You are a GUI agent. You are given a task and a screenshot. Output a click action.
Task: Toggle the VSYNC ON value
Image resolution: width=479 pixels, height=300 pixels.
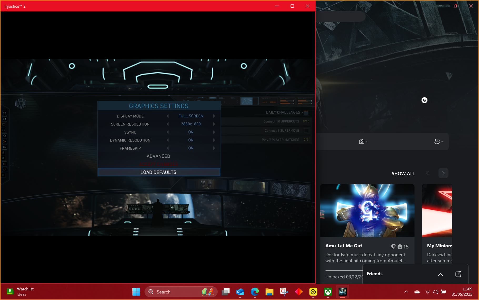191,132
